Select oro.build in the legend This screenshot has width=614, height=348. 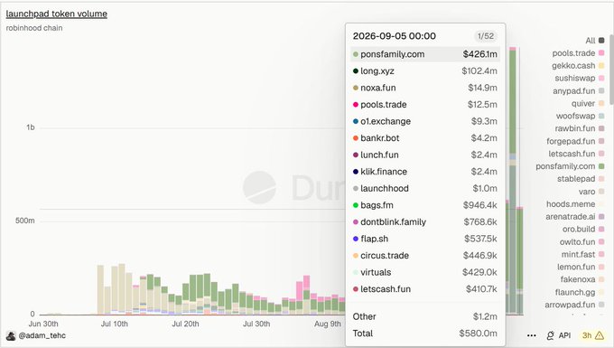tap(583, 229)
